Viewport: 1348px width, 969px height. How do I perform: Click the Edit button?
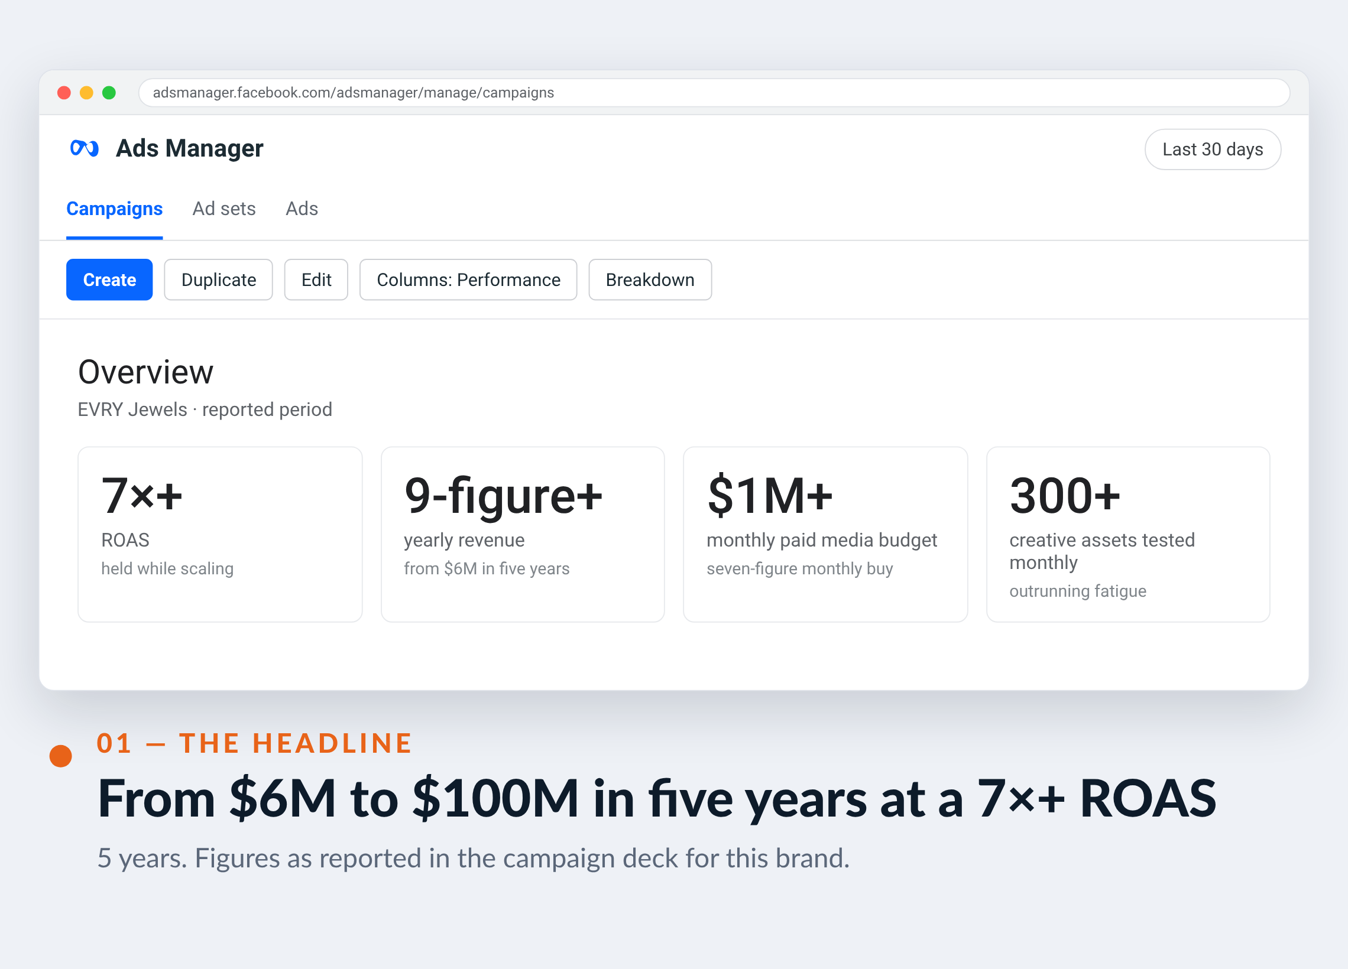coord(316,280)
